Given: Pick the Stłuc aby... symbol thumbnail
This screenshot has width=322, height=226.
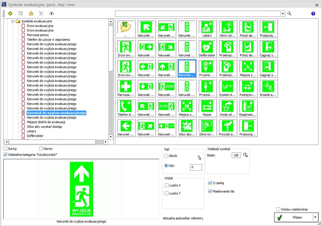Looking at the screenshot, I should click(187, 128).
